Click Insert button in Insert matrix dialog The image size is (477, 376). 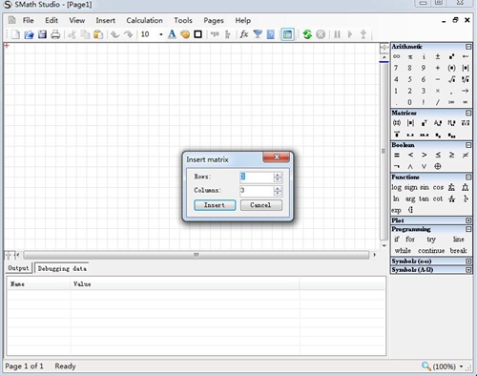click(x=215, y=205)
